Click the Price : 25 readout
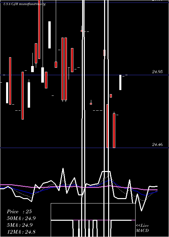 19,212
